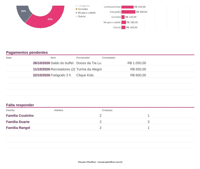This screenshot has height=169, width=200.
Task: Select the Recreadores (2) item cell
Action: pyautogui.click(x=63, y=69)
